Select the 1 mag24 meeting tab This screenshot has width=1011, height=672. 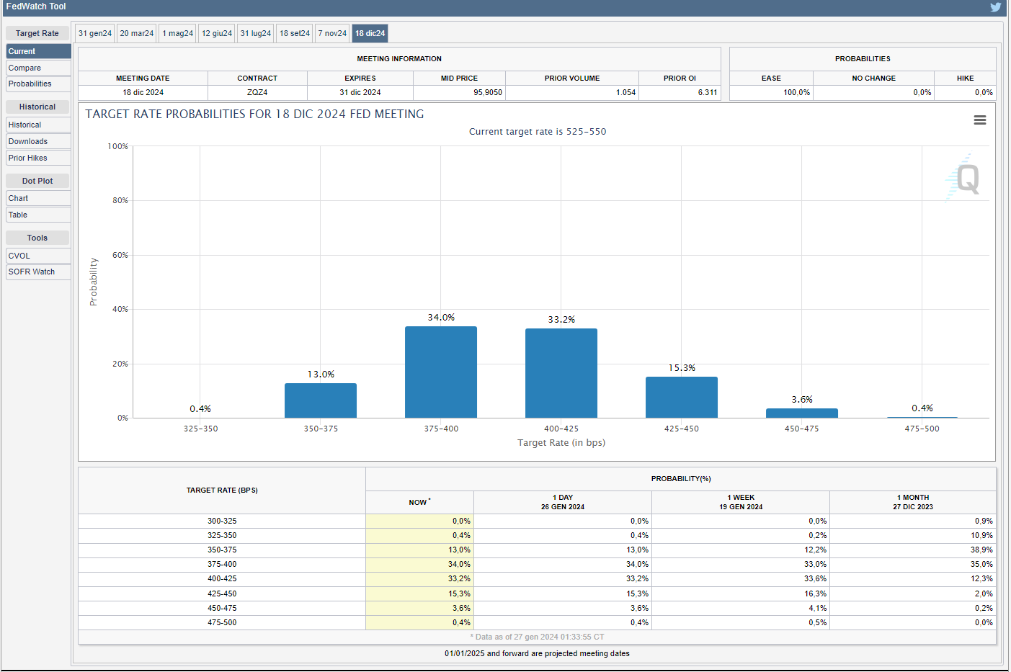(x=178, y=33)
